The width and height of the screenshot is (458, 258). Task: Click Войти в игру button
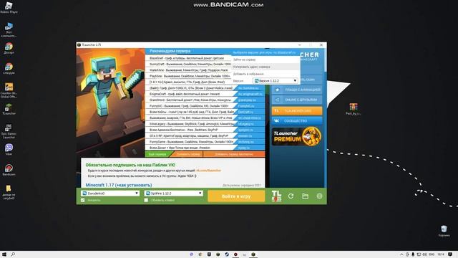(x=236, y=196)
